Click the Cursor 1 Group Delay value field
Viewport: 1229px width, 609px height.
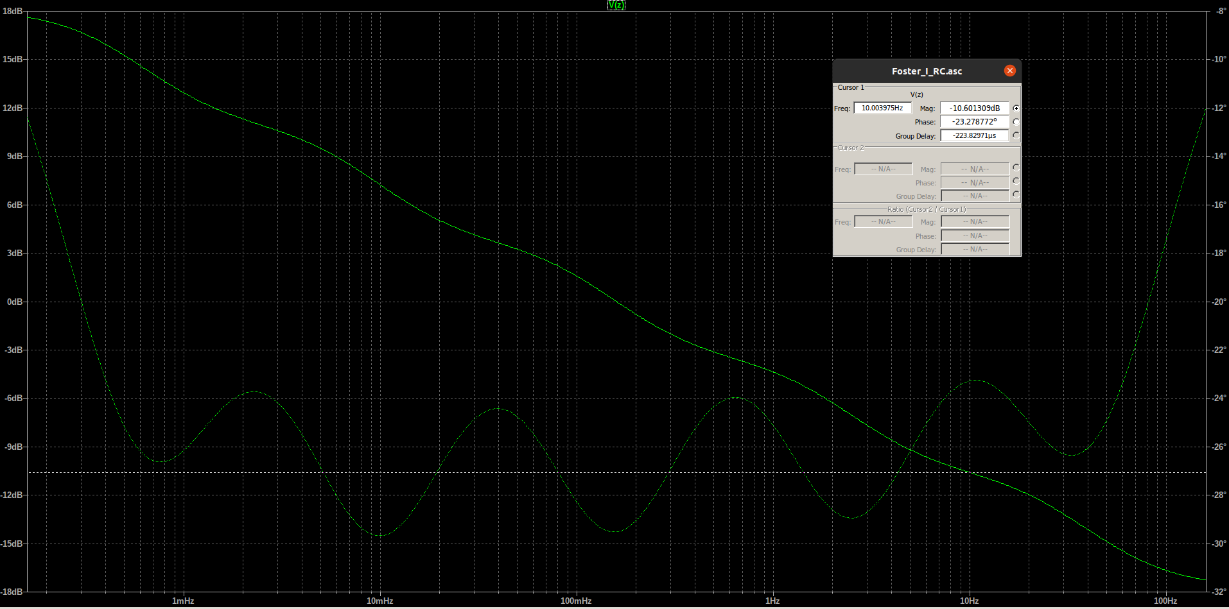coord(974,135)
